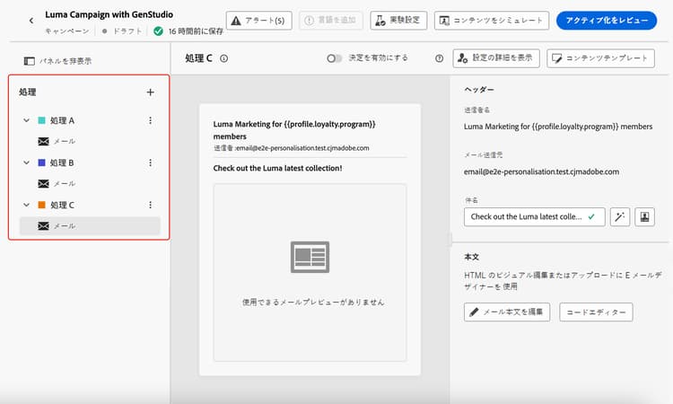This screenshot has width=673, height=404.
Task: Click the envelope icon under 処理 A
Action: tap(43, 141)
